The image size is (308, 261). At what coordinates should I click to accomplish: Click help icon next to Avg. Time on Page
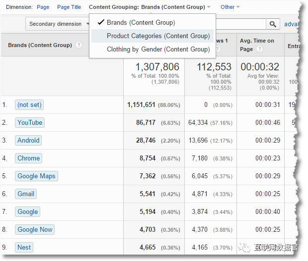coord(259,49)
